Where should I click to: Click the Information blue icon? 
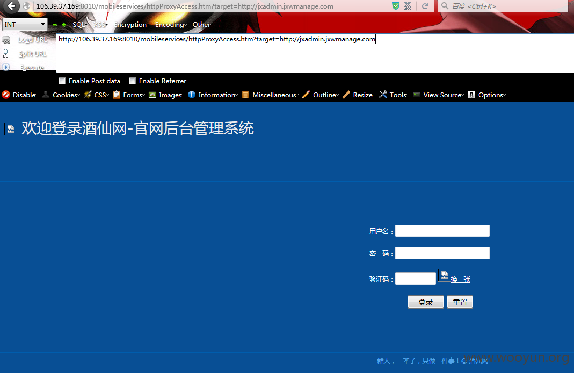[x=192, y=95]
